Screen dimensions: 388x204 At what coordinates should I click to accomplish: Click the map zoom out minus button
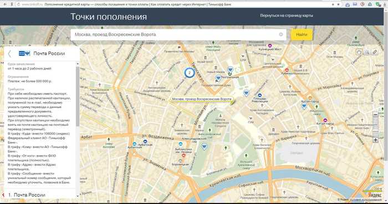coord(375,115)
